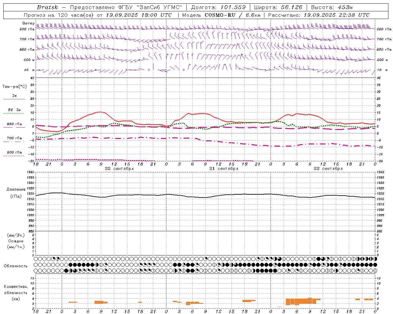Screen dimensions: 393x314
Task: Select the 20 сентября date label
Action: tap(119, 169)
